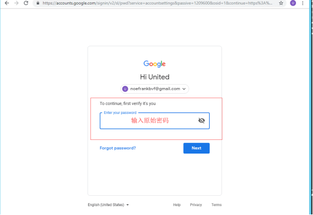Open the Help footer link

click(x=177, y=205)
